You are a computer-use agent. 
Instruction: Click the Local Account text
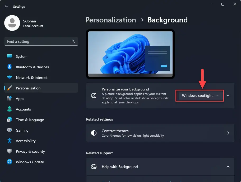(33, 26)
